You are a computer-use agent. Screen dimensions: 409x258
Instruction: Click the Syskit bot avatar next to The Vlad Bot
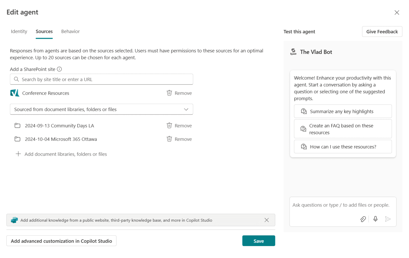click(x=293, y=52)
